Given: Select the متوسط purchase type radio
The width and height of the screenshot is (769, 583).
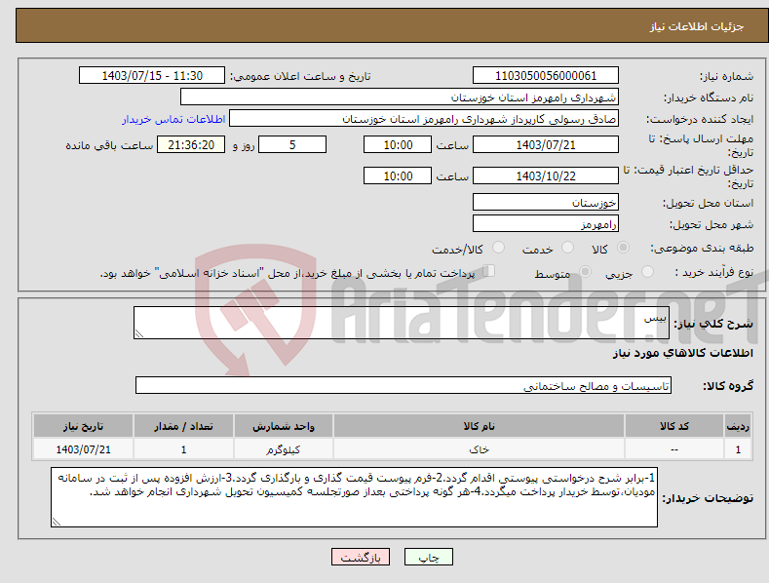Looking at the screenshot, I should 585,271.
